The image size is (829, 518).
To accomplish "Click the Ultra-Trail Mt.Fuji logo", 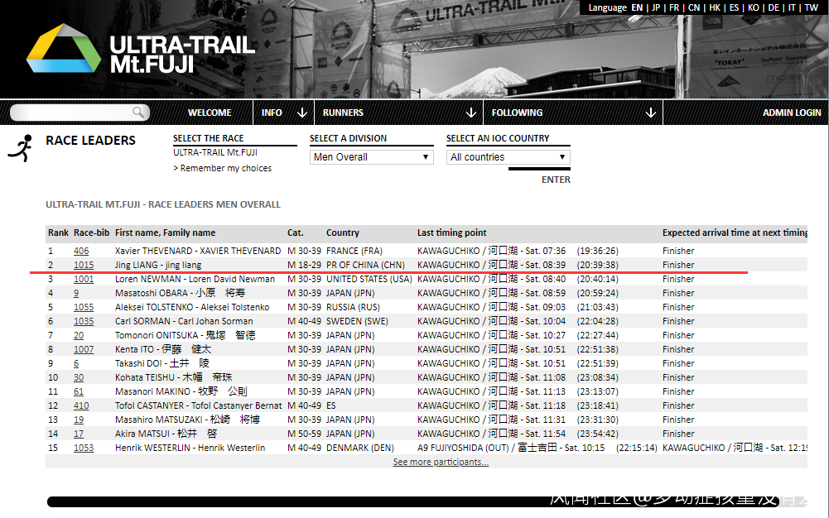I will 141,48.
